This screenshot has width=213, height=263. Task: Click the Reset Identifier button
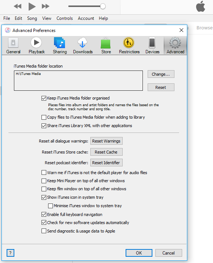106,163
